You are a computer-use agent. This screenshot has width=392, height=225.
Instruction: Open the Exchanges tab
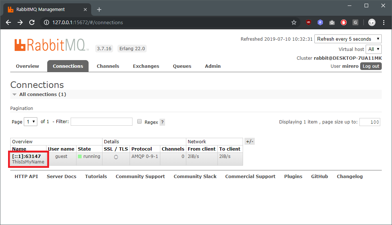click(x=146, y=66)
